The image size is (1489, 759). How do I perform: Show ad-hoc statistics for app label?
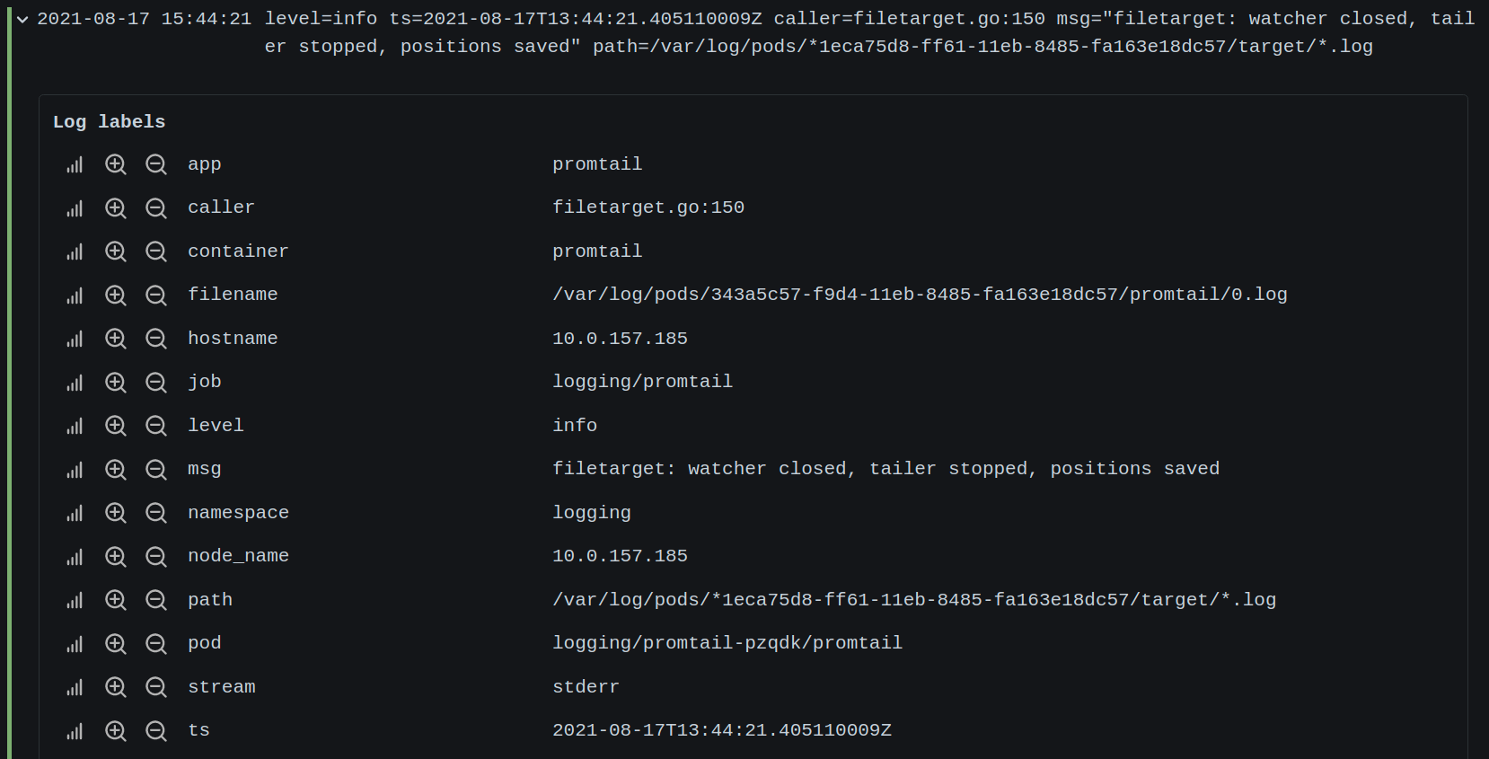[75, 164]
